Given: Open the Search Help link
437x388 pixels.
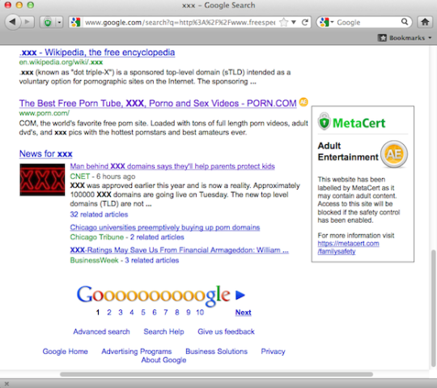Looking at the screenshot, I should coord(163,331).
